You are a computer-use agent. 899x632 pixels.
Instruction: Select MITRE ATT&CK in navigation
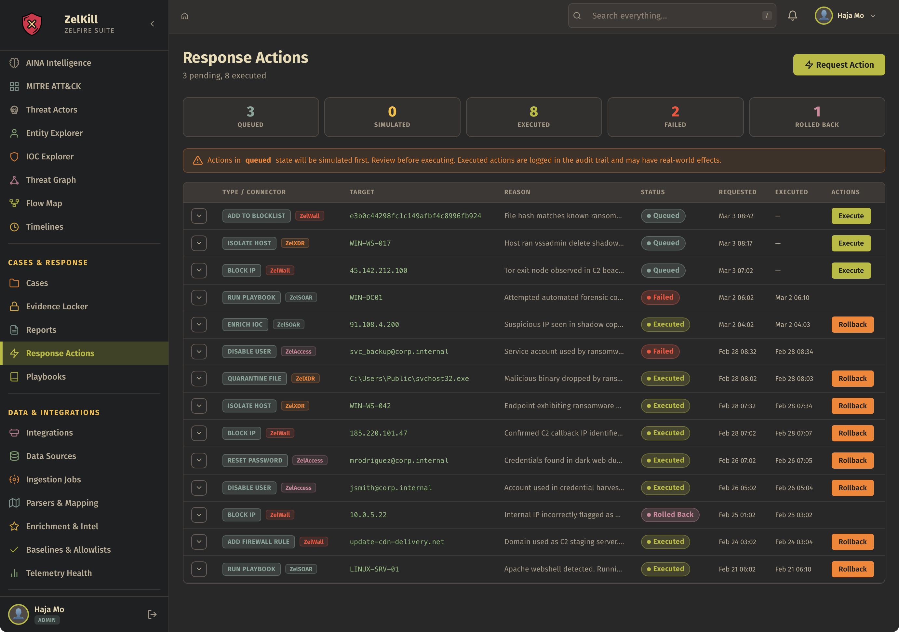53,86
